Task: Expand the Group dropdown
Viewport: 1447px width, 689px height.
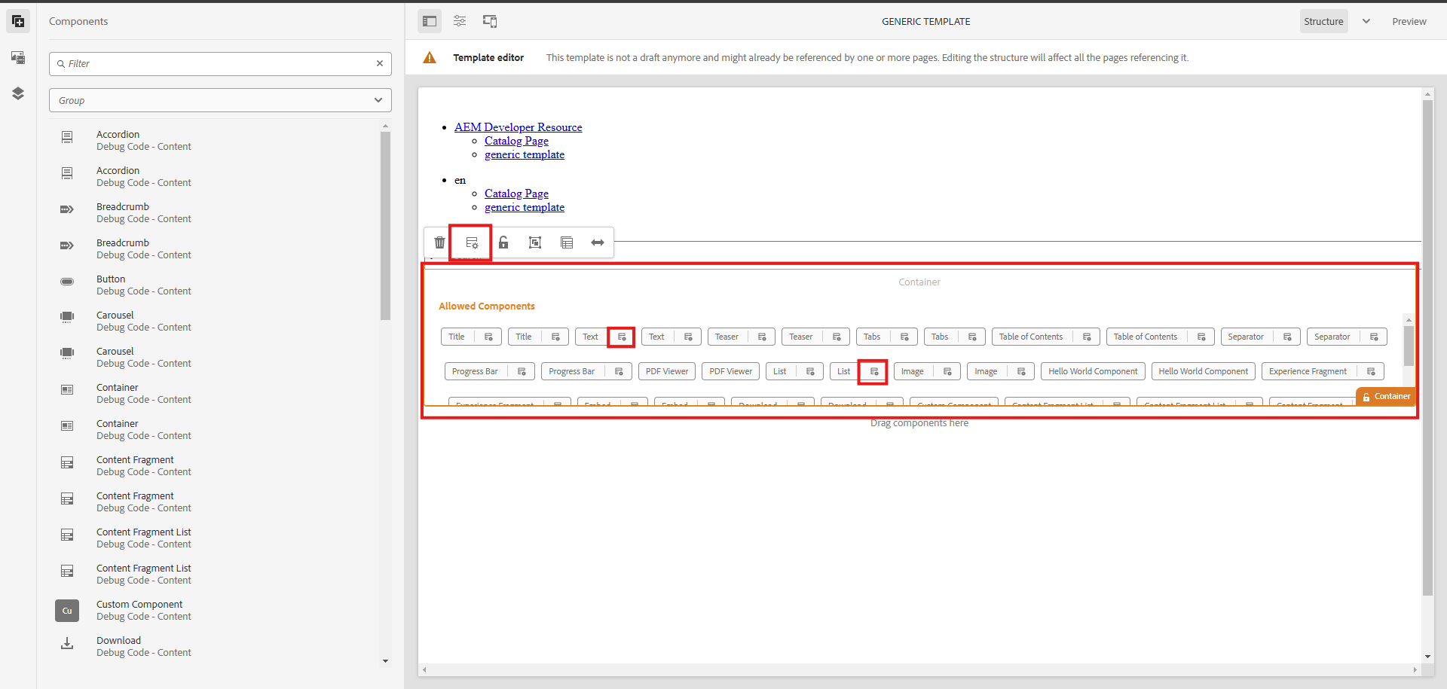Action: click(220, 100)
